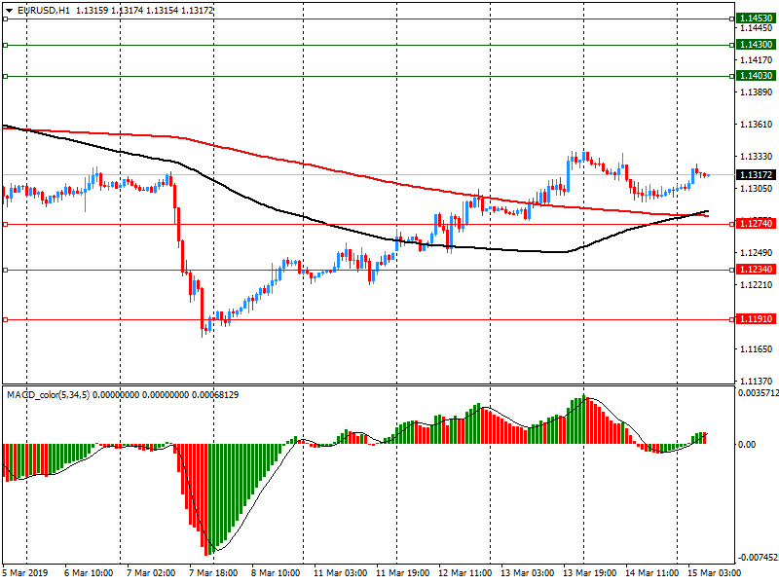Select left anchor square of 1.11910 red line
Screen dimensions: 779x584
point(5,319)
